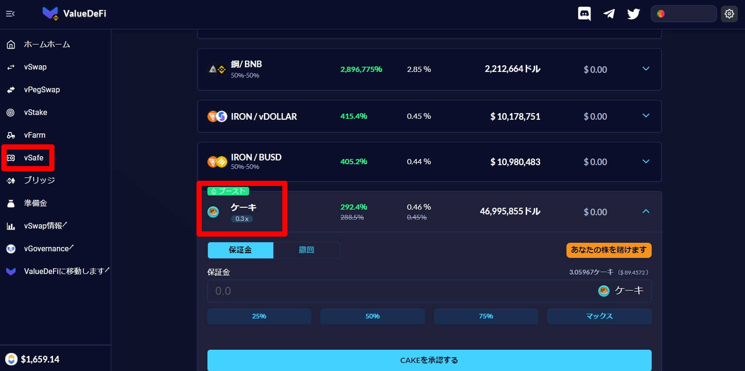Open the vGovernance external link
Image resolution: width=745 pixels, height=371 pixels.
49,248
